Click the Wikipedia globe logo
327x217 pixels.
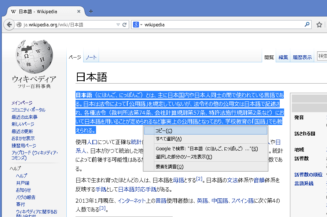tap(34, 56)
